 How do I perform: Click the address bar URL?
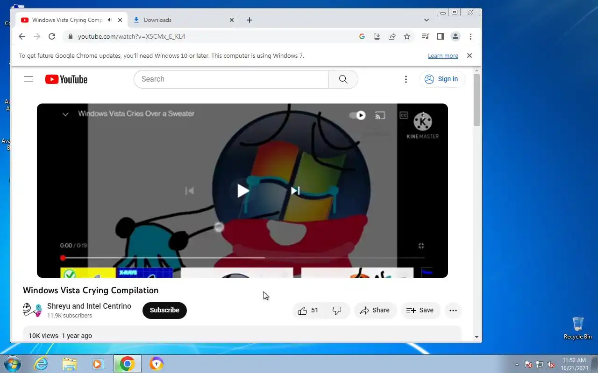click(132, 36)
